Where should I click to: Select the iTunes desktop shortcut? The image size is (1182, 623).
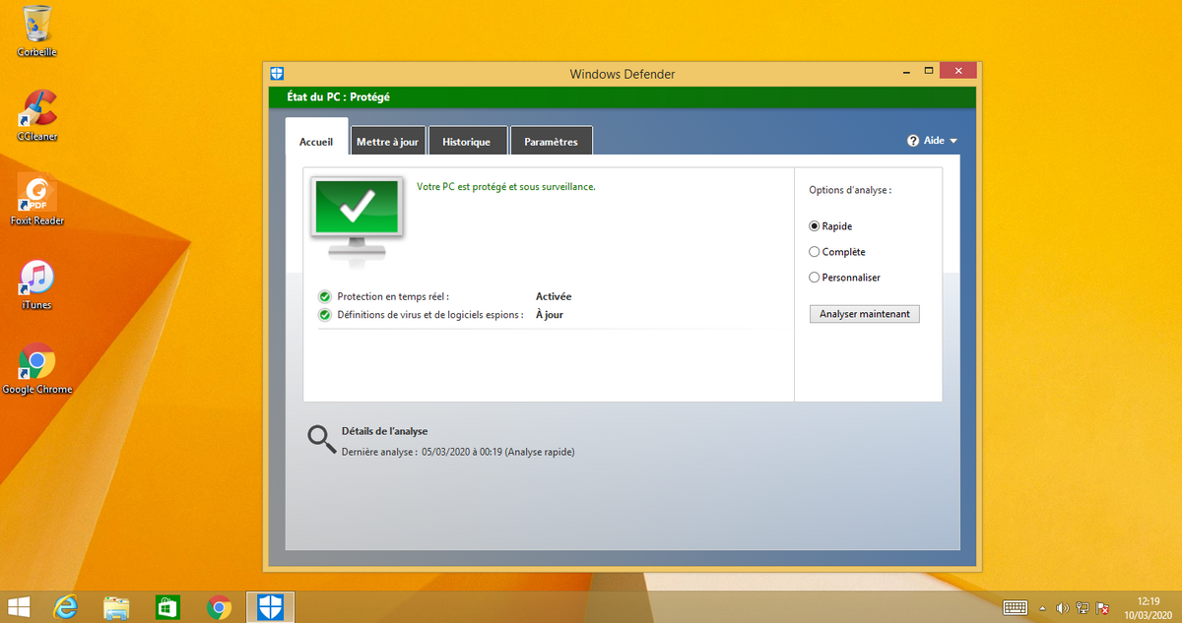(x=36, y=284)
